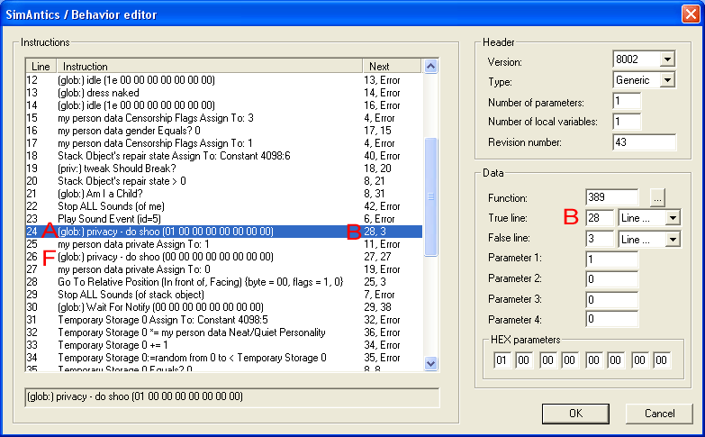The image size is (705, 437).
Task: Select line 32 Neat/Quiet Personality row
Action: pos(224,332)
